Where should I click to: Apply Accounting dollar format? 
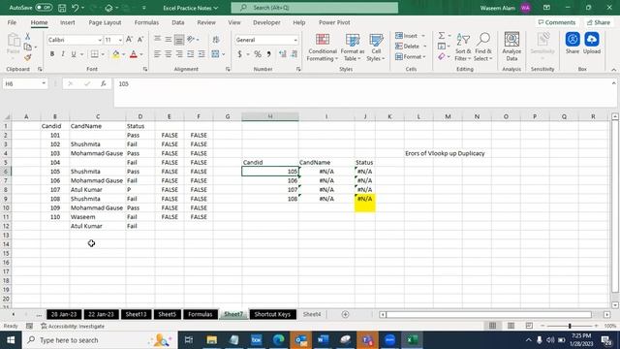click(x=239, y=54)
